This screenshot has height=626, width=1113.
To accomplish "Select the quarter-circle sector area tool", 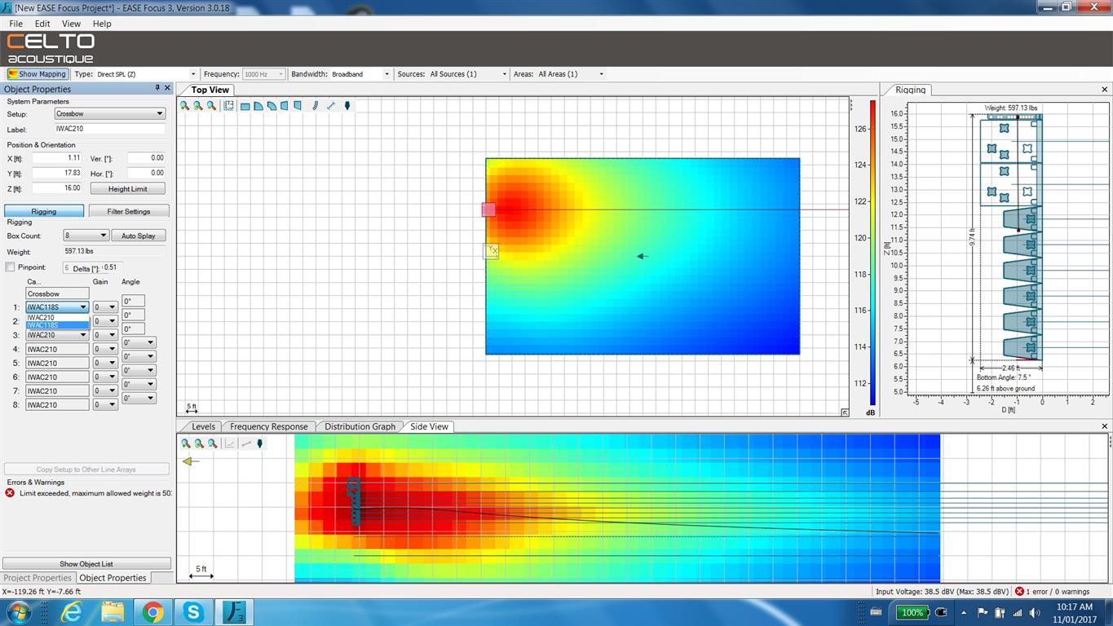I will coord(258,106).
